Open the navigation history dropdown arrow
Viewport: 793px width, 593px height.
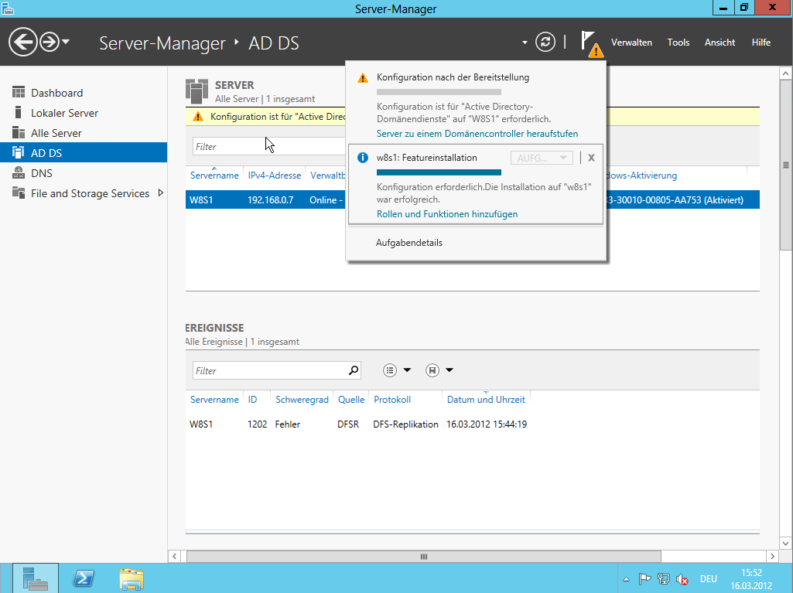pyautogui.click(x=67, y=42)
